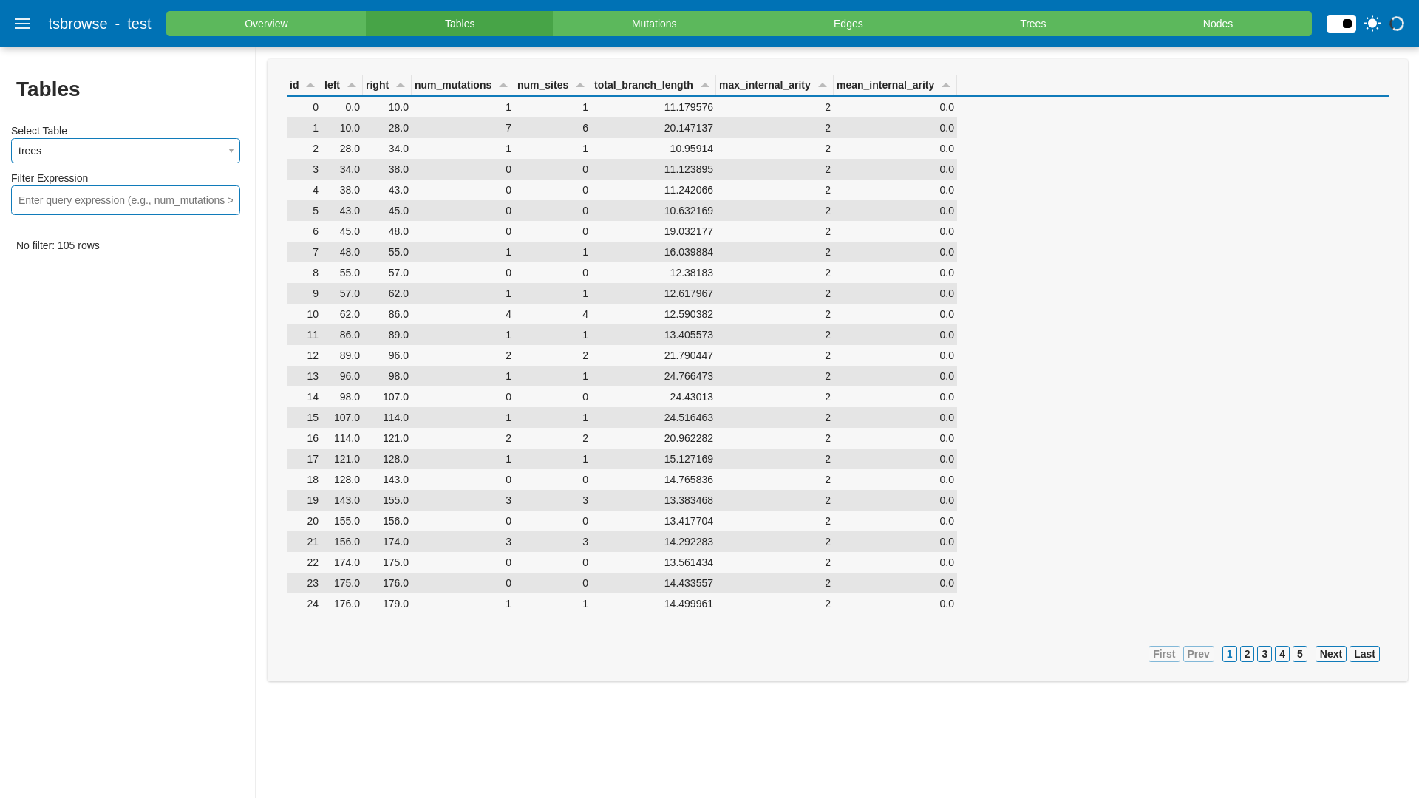Open the Edges tab

tap(848, 24)
